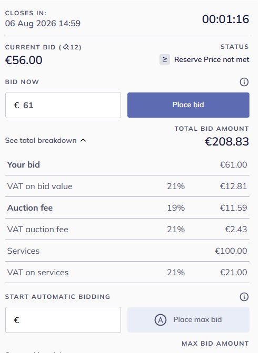Click the automatic bidding info icon

[x=244, y=297]
